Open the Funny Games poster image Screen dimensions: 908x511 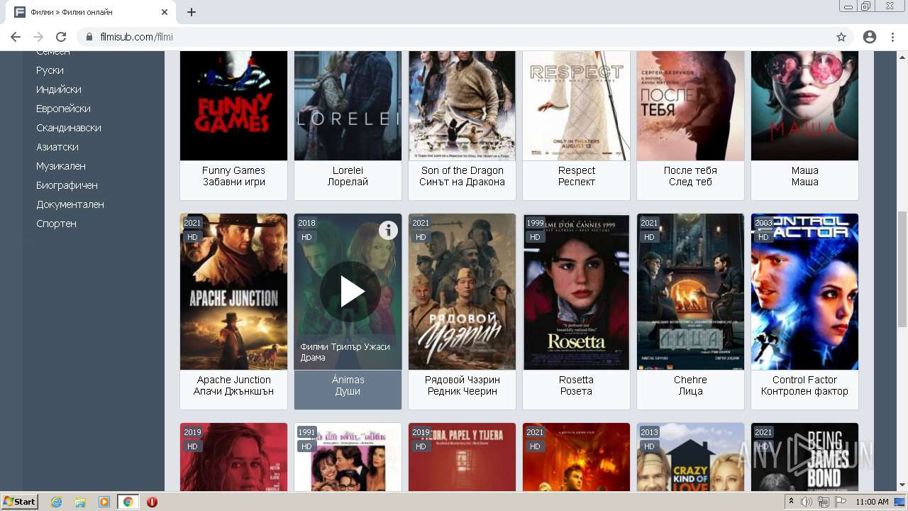click(233, 106)
